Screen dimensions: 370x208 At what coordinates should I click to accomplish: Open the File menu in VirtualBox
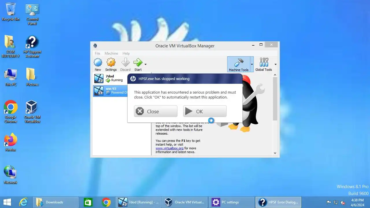97,53
